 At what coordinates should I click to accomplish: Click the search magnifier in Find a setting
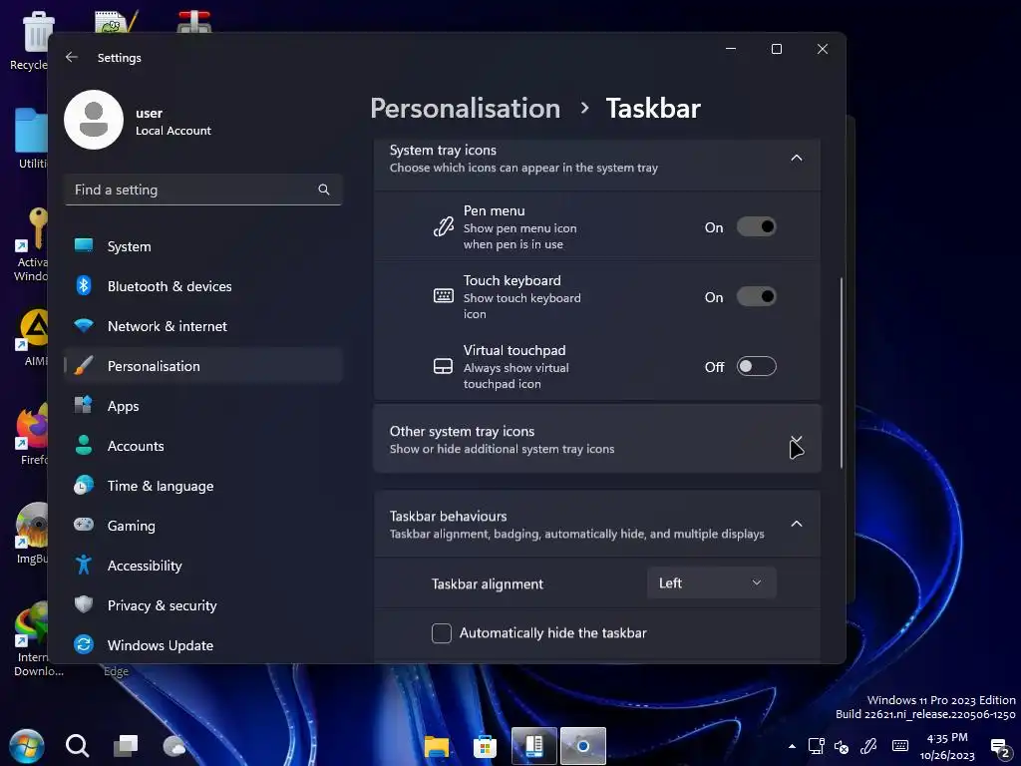coord(324,190)
